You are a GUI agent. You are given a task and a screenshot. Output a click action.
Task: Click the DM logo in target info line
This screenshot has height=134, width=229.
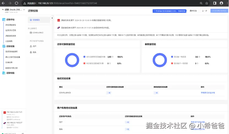coord(59,28)
